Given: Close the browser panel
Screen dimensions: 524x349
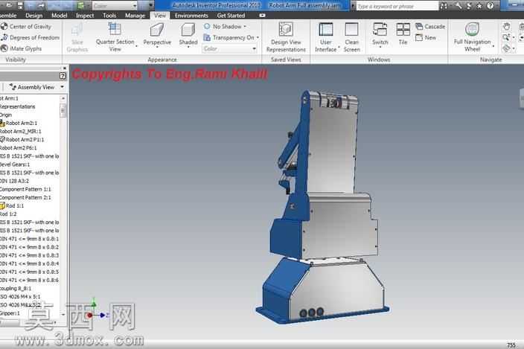Looking at the screenshot, I should tap(65, 68).
